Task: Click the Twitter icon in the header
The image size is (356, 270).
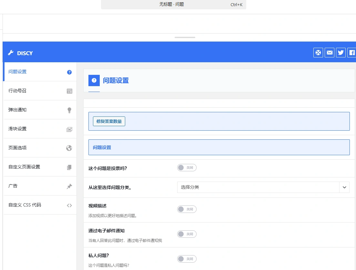Action: (341, 52)
